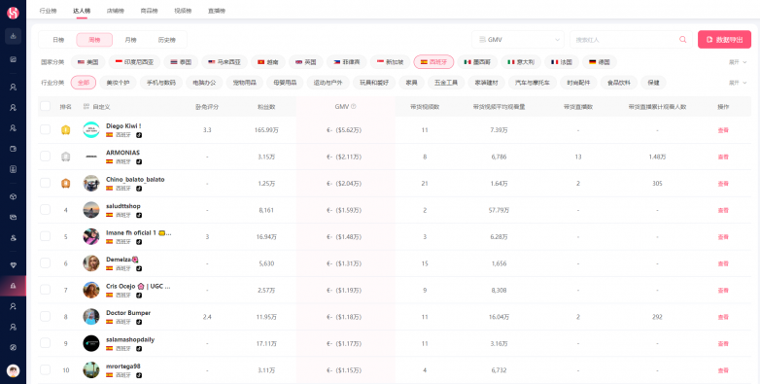Check the Imane fh oficial row checkbox
The image size is (760, 384).
tap(45, 236)
